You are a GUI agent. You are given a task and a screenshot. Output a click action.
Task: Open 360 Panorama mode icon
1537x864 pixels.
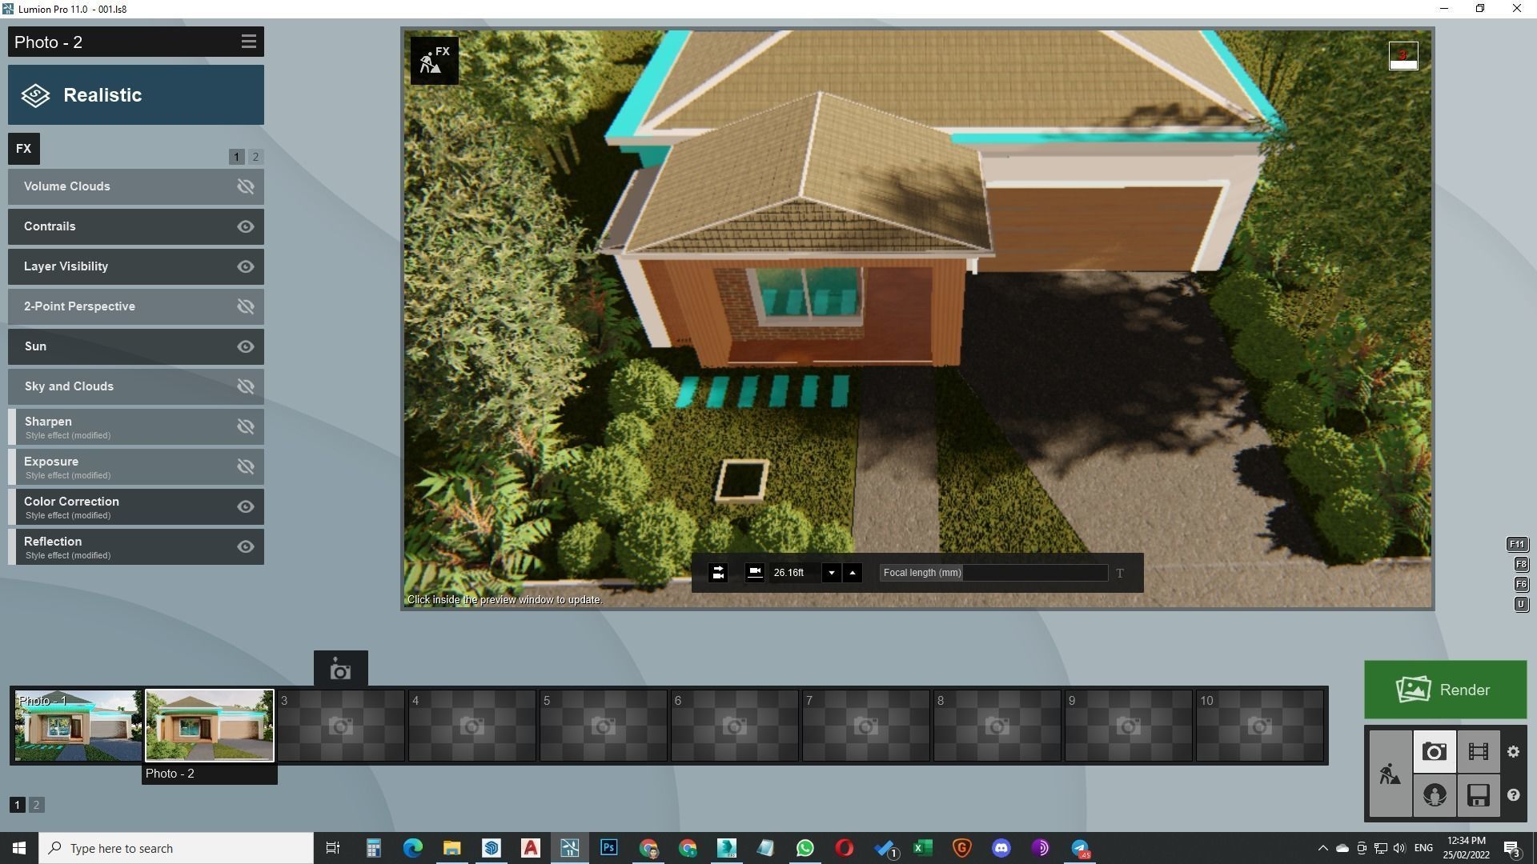tap(1434, 795)
